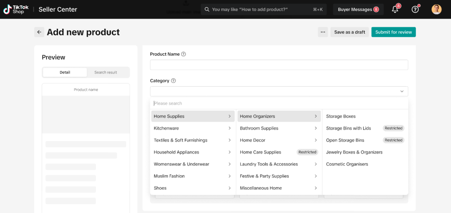Screen dimensions: 451x213
Task: Expand Bathroom Supplies subcategory
Action: pyautogui.click(x=279, y=128)
